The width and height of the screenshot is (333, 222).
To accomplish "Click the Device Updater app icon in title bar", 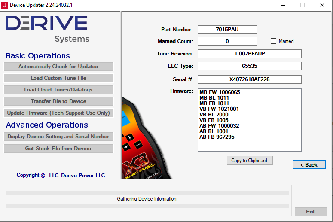I will coord(4,5).
